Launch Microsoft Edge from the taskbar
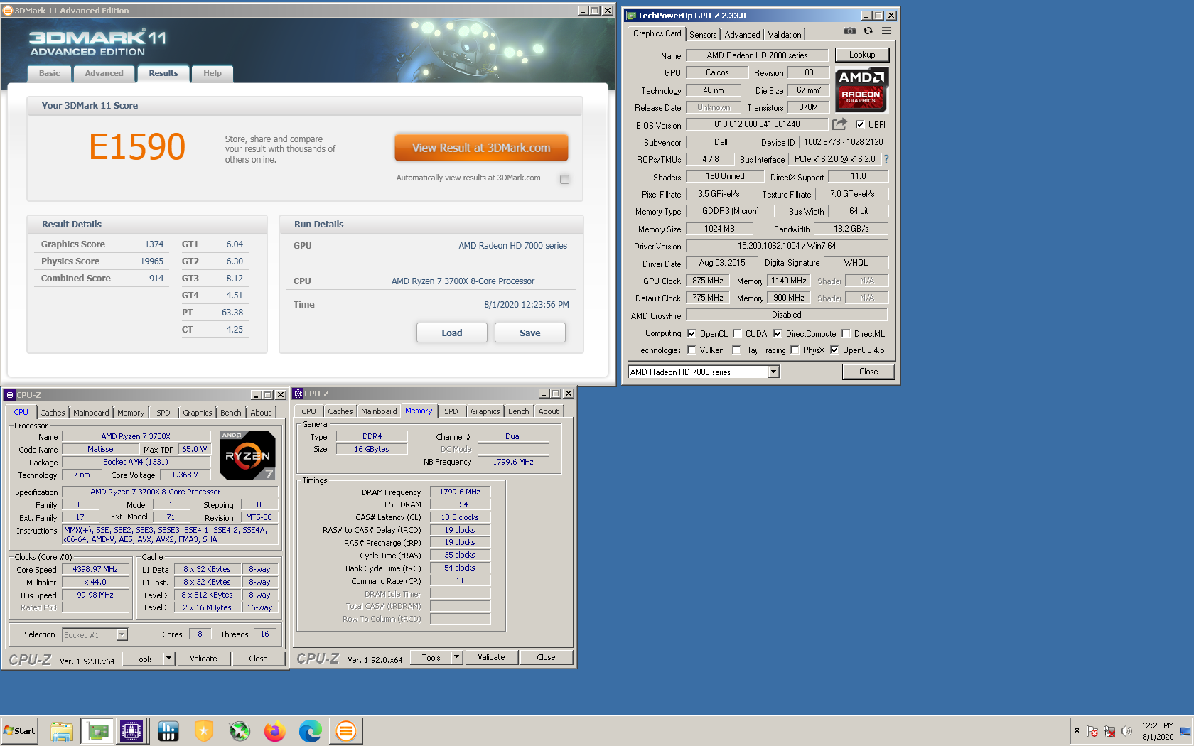The width and height of the screenshot is (1194, 746). 311,731
